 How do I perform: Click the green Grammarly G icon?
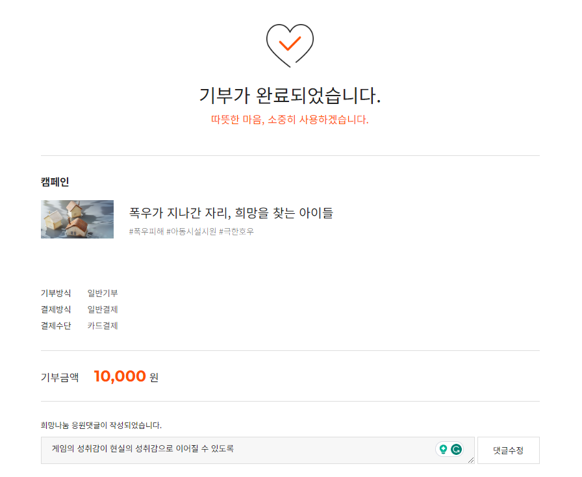[457, 449]
